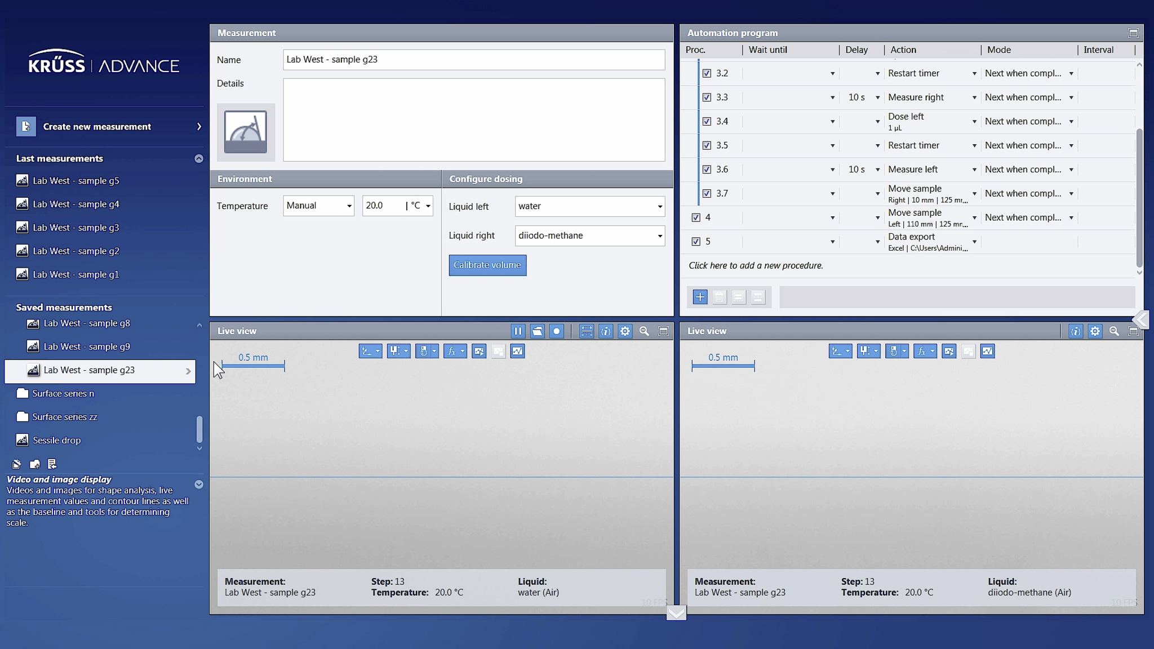Toggle checkbox for step 5 Data export

click(x=696, y=242)
